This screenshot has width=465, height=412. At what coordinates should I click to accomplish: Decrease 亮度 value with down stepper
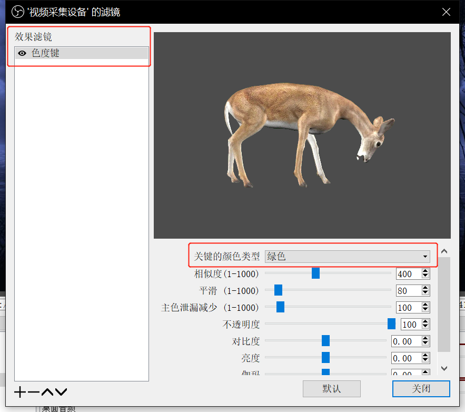click(x=426, y=361)
